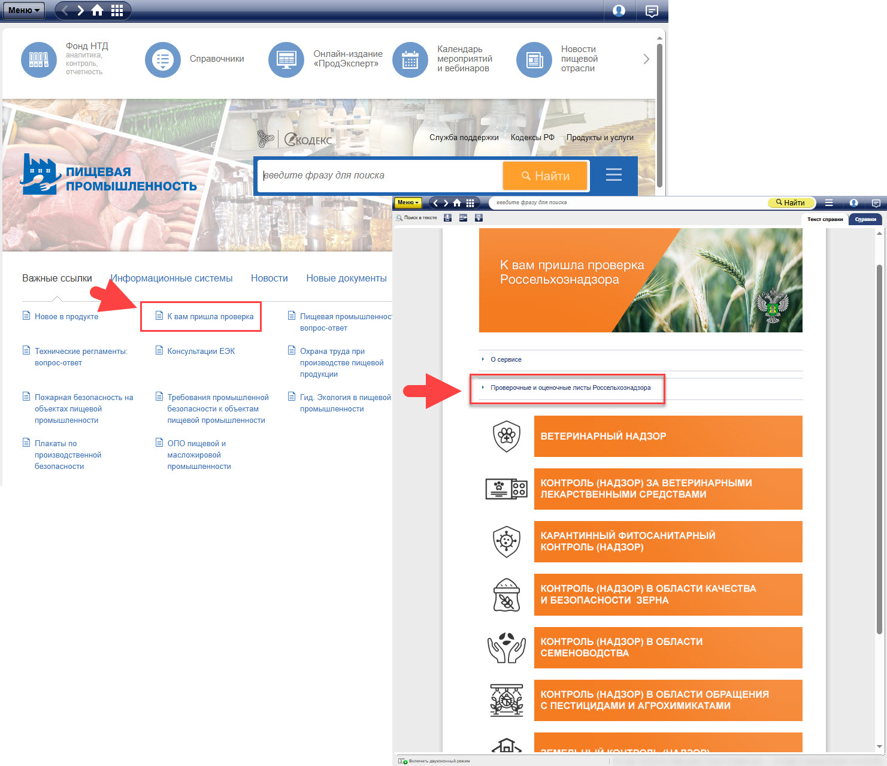887x766 pixels.
Task: Open the messages icon in the main window
Action: 652,11
